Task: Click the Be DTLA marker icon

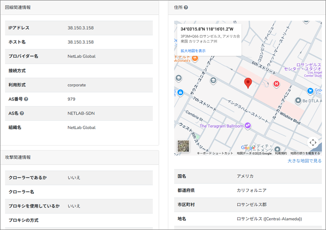Action: [298, 100]
